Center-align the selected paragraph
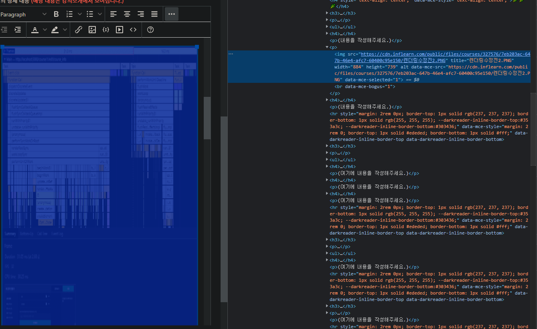Viewport: 537px width, 329px height. (127, 14)
